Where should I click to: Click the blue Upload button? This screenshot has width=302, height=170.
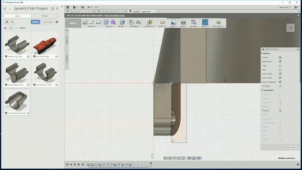click(x=35, y=22)
